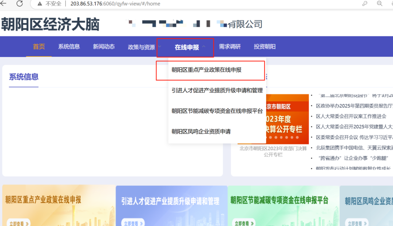This screenshot has height=226, width=393.
Task: Go to the 首页 nav tab
Action: point(39,47)
